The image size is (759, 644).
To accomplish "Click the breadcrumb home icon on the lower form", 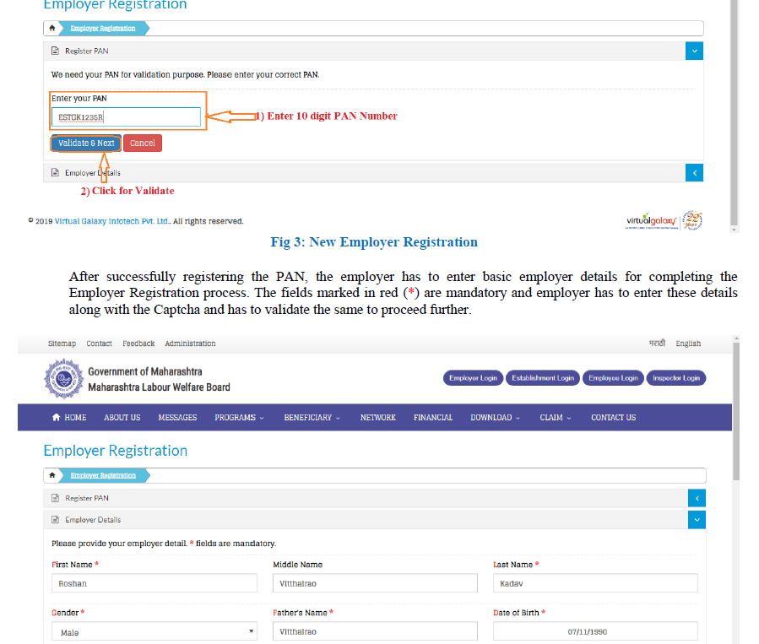I will pyautogui.click(x=53, y=475).
